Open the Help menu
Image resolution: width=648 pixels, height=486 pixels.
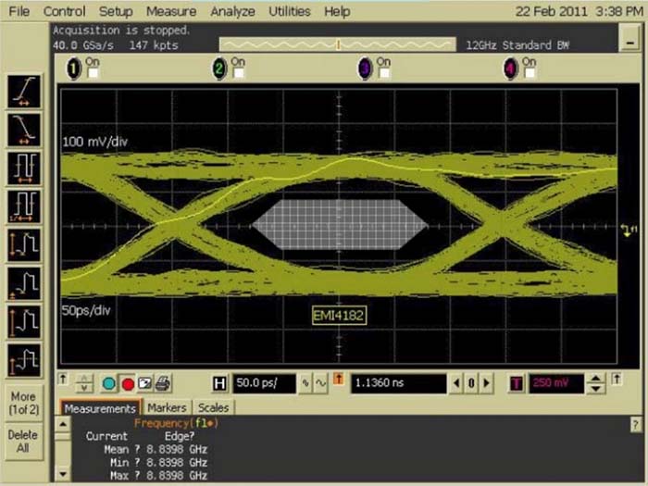click(337, 11)
